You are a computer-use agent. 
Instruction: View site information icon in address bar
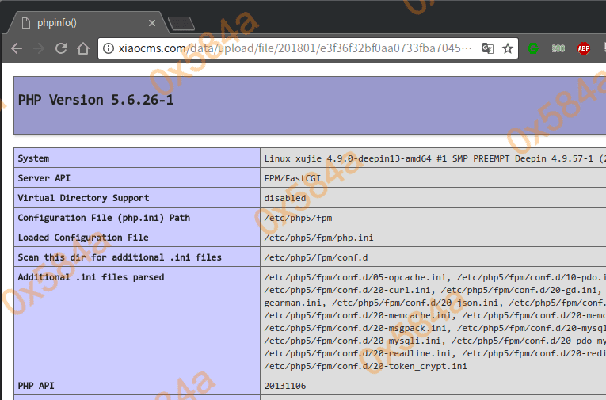109,48
